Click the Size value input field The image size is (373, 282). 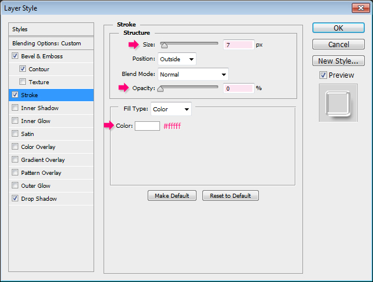(x=238, y=45)
